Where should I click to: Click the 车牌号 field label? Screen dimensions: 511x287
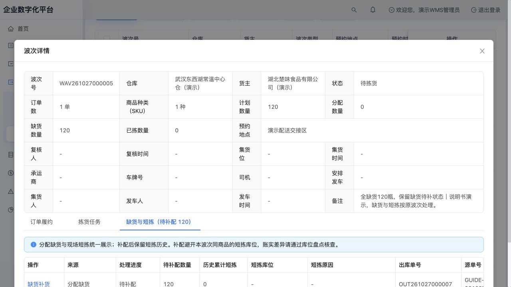click(x=135, y=177)
